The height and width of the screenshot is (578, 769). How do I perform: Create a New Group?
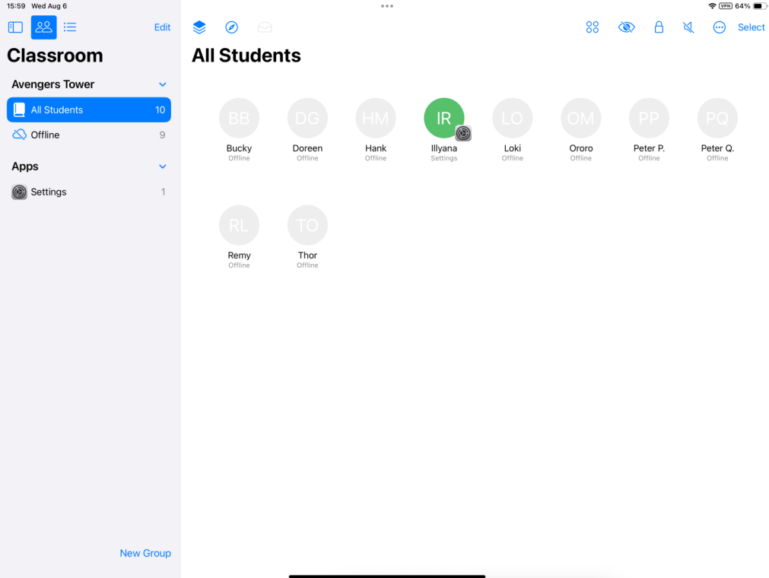click(145, 553)
